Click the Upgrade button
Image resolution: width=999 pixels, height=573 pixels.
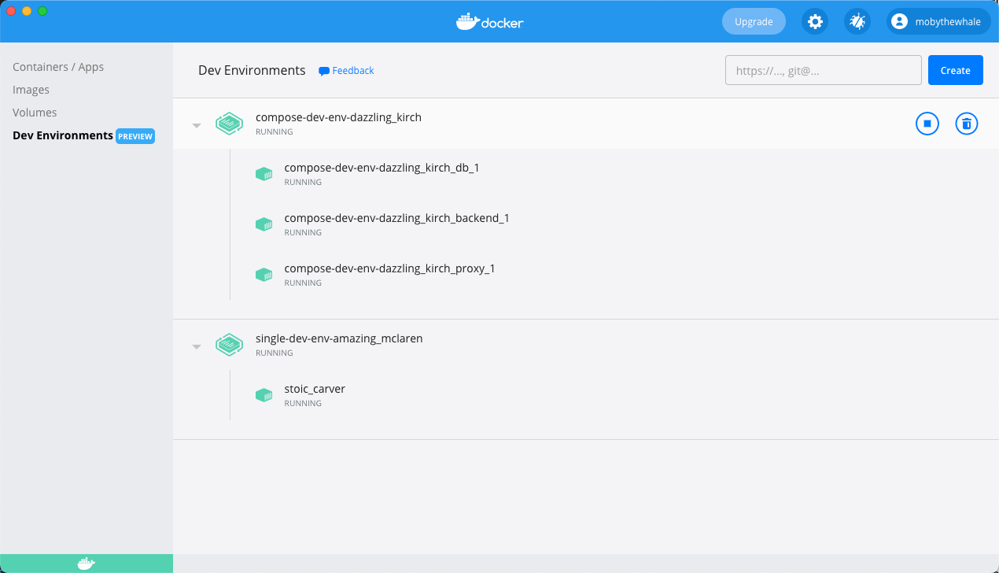tap(754, 22)
